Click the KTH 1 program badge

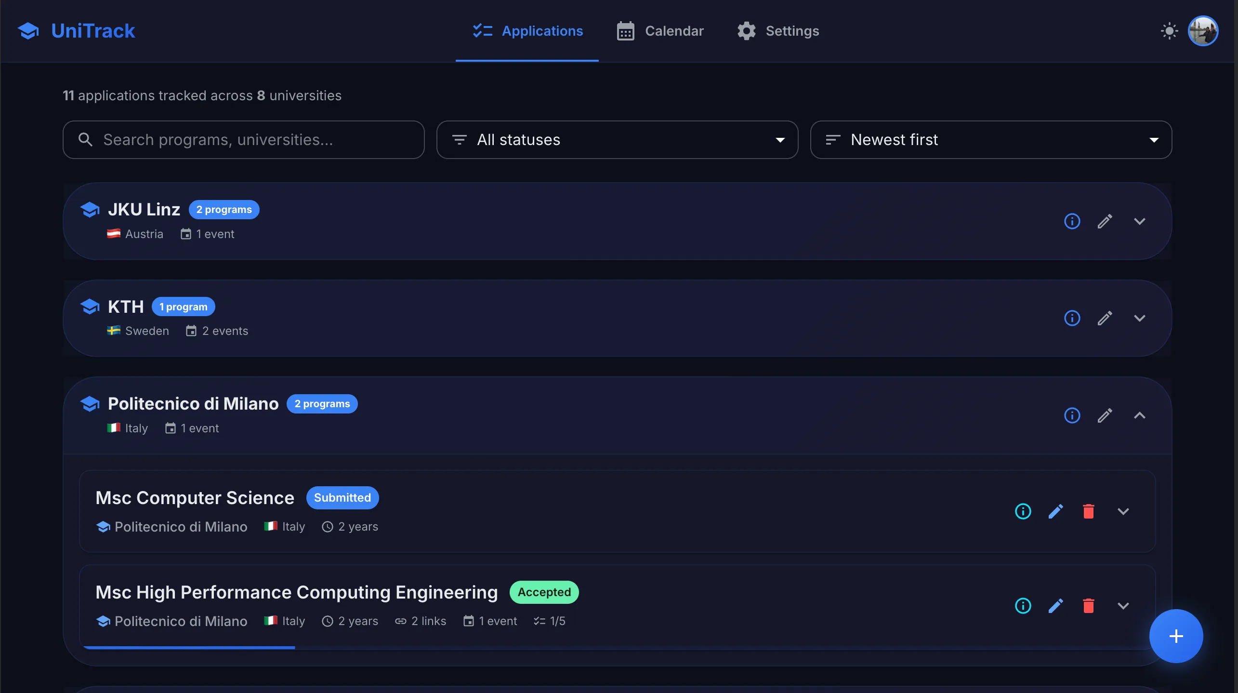coord(184,307)
